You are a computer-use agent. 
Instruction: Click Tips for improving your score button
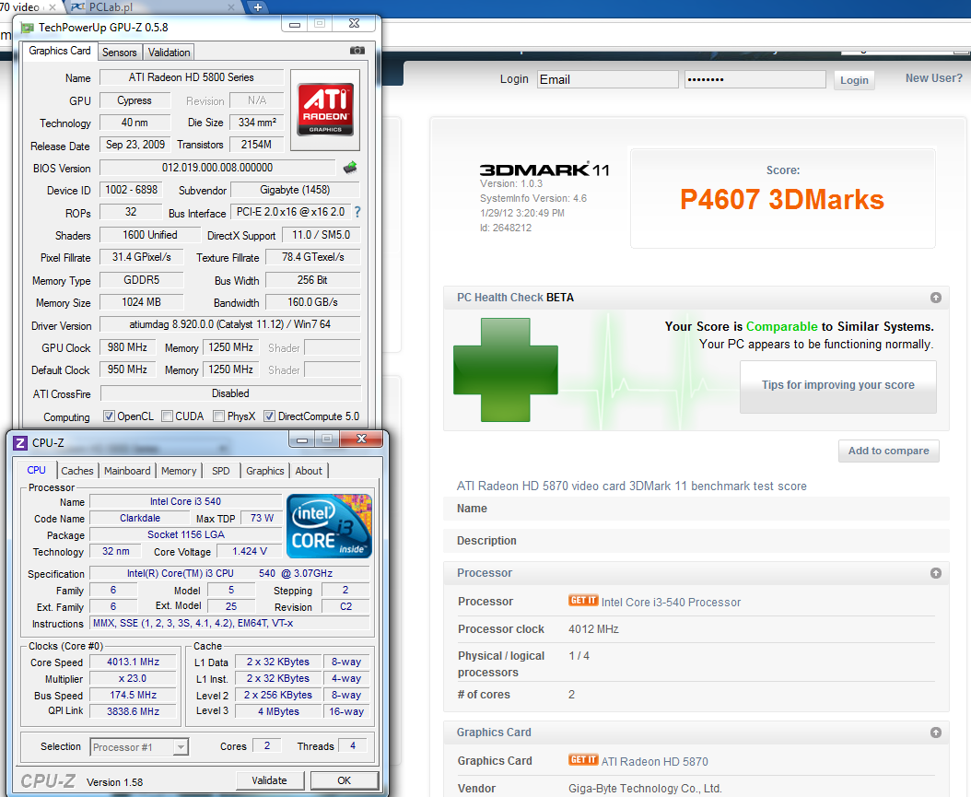click(837, 386)
